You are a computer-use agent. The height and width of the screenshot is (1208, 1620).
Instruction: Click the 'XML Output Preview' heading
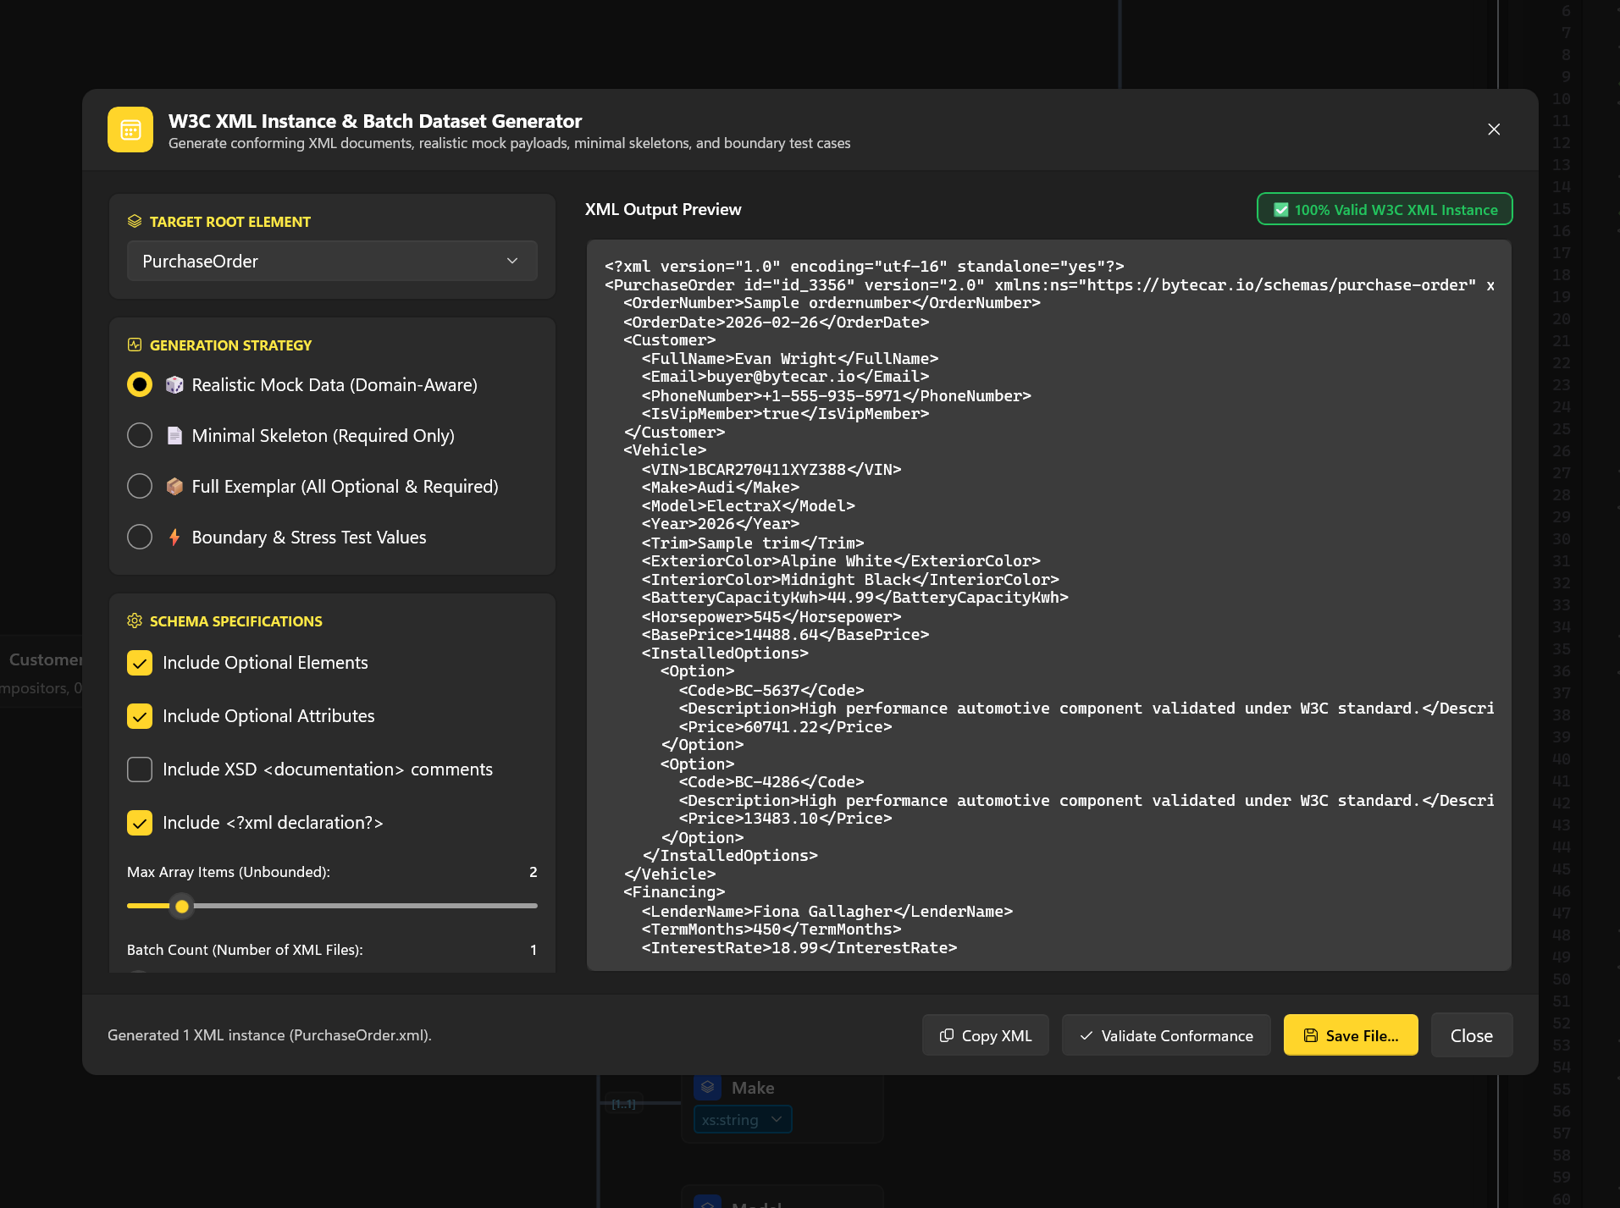[663, 209]
